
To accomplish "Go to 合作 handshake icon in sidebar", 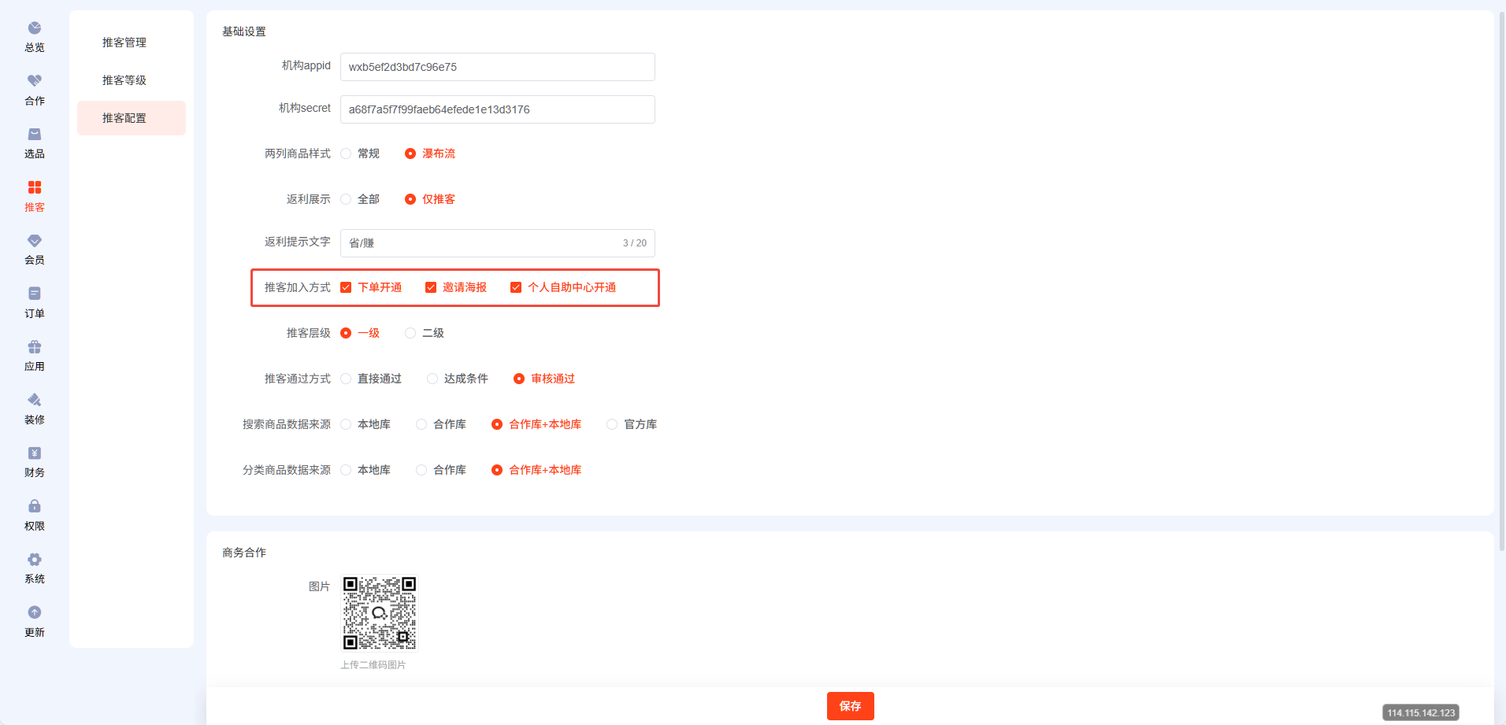I will click(x=35, y=81).
